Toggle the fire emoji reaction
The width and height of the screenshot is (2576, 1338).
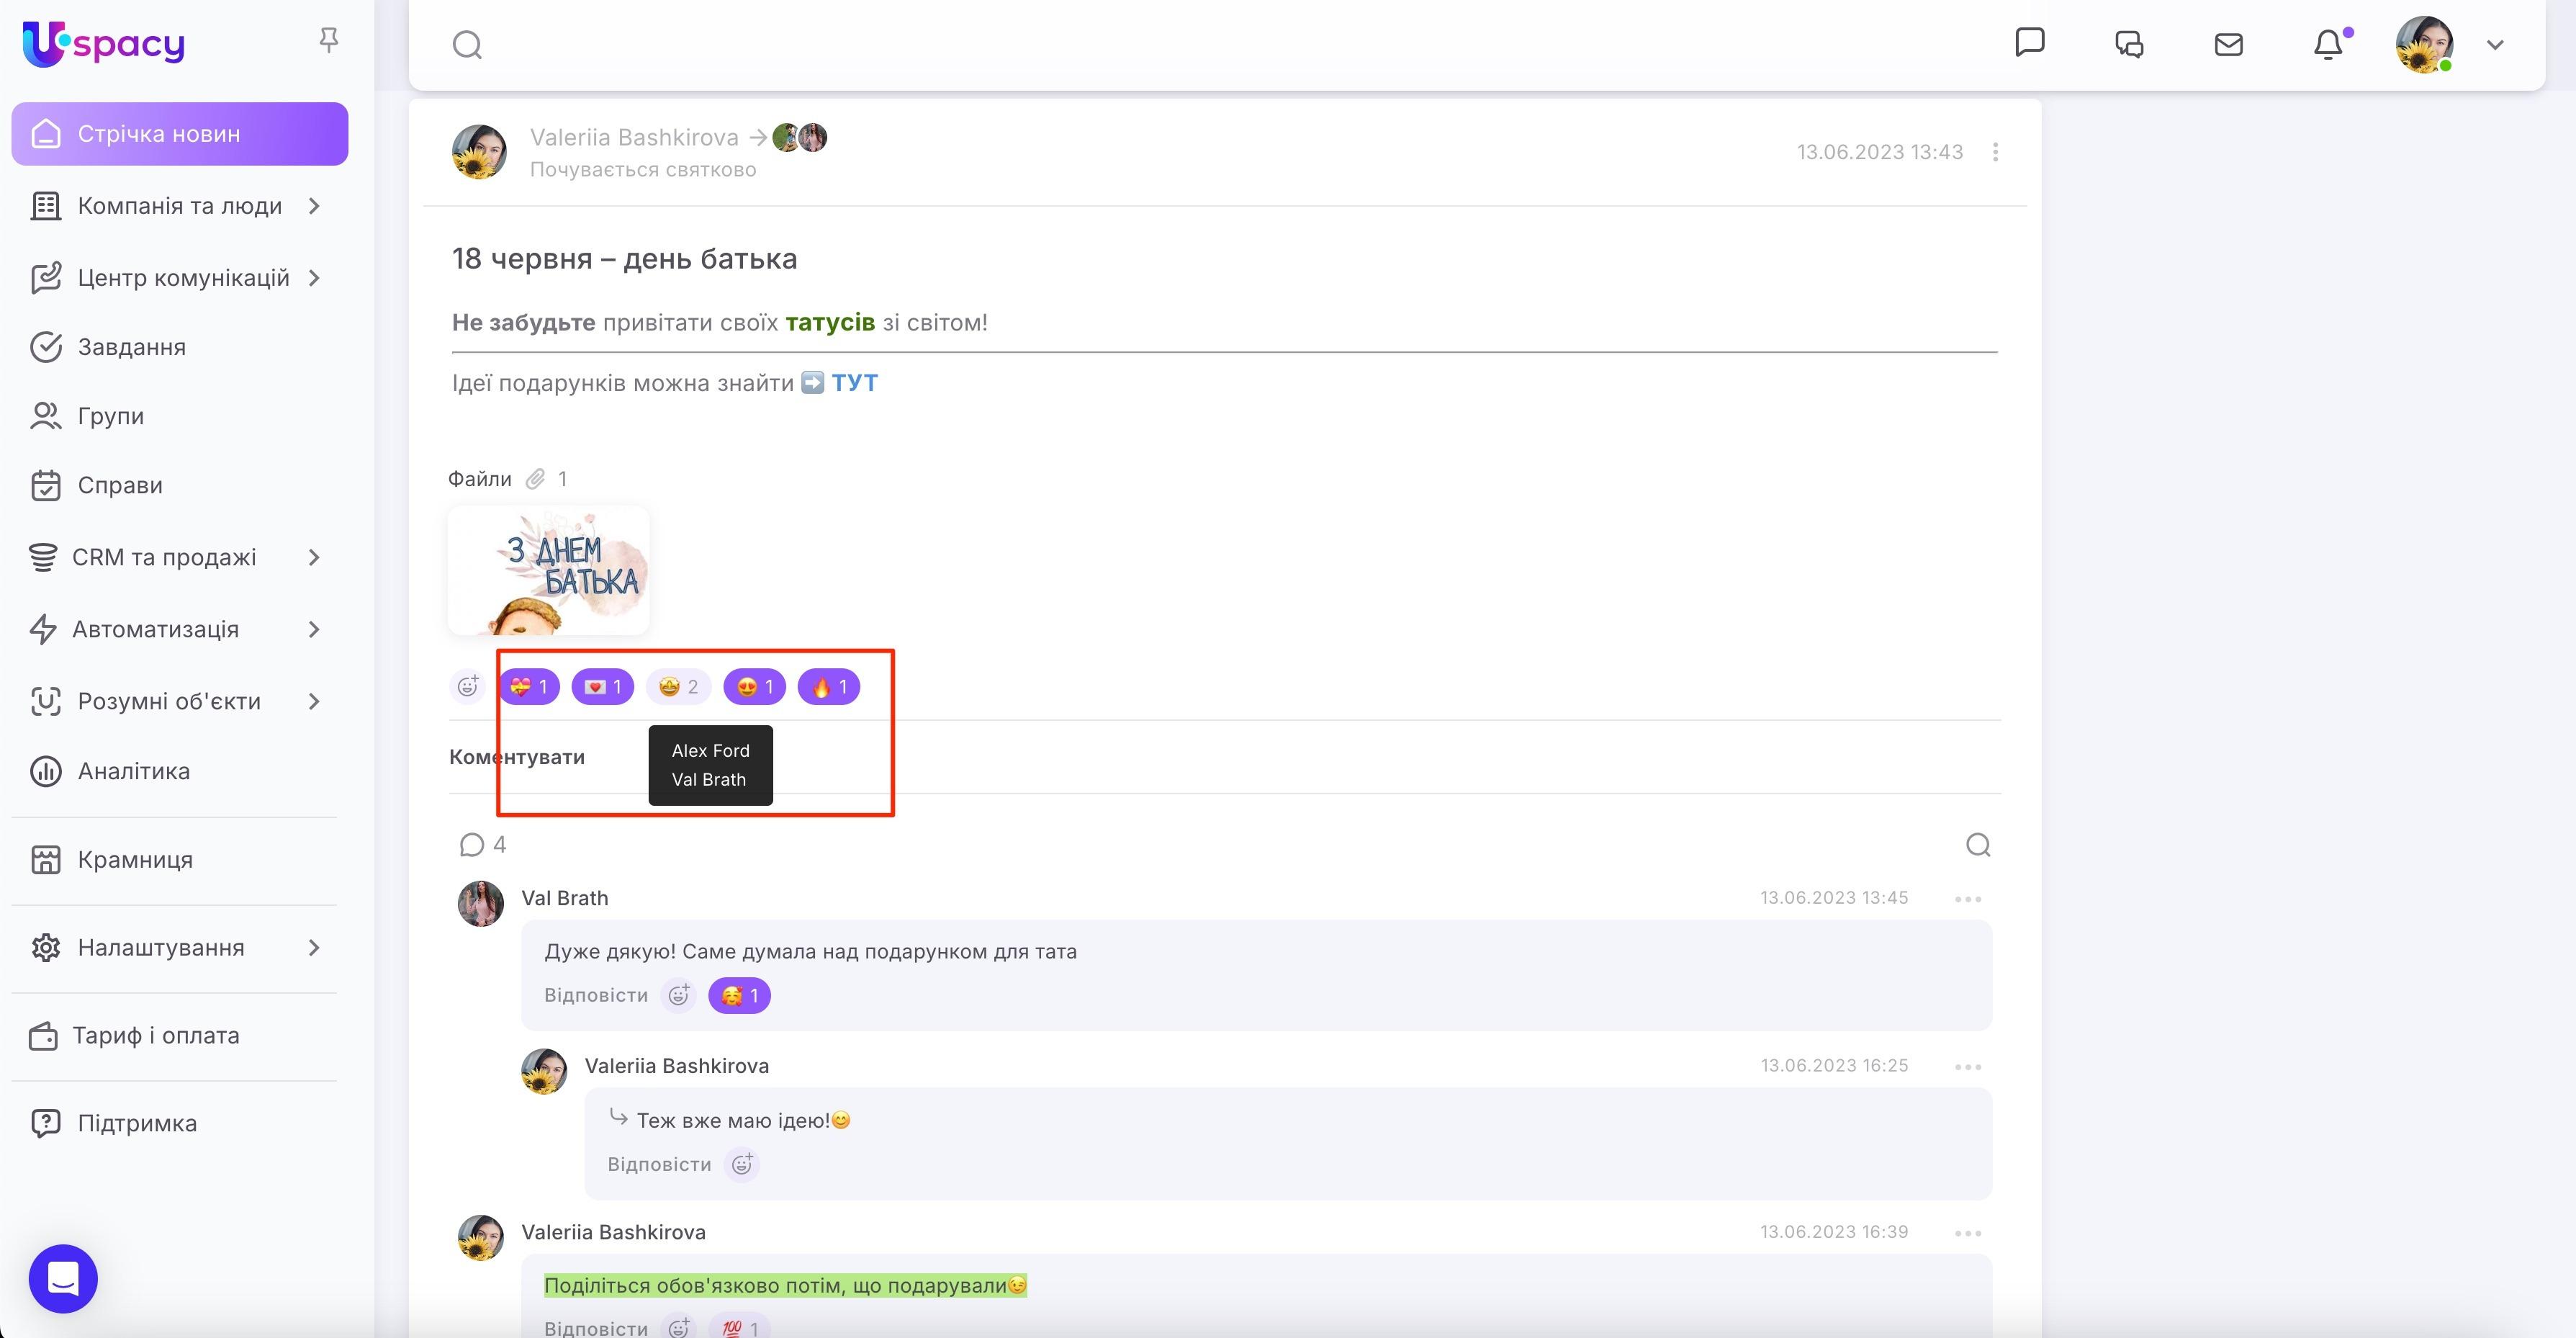click(828, 687)
